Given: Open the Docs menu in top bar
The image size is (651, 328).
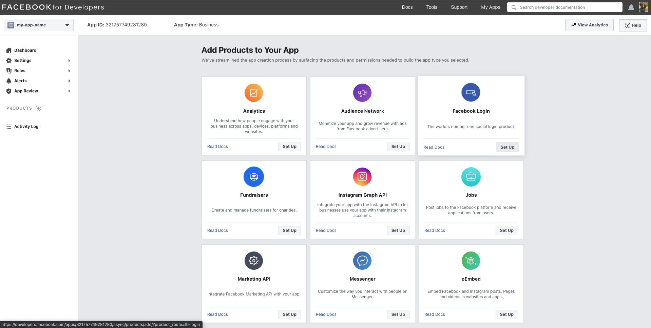Looking at the screenshot, I should tap(407, 7).
